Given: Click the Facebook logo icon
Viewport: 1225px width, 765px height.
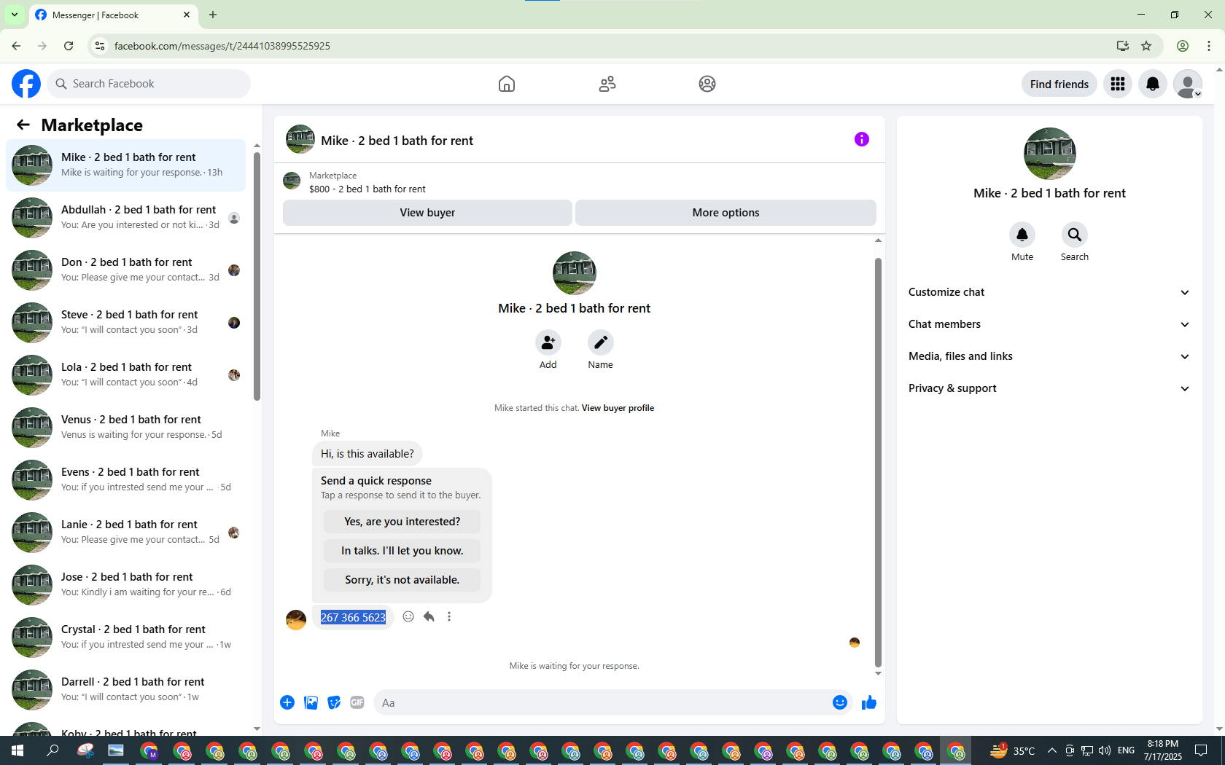Looking at the screenshot, I should coord(26,84).
